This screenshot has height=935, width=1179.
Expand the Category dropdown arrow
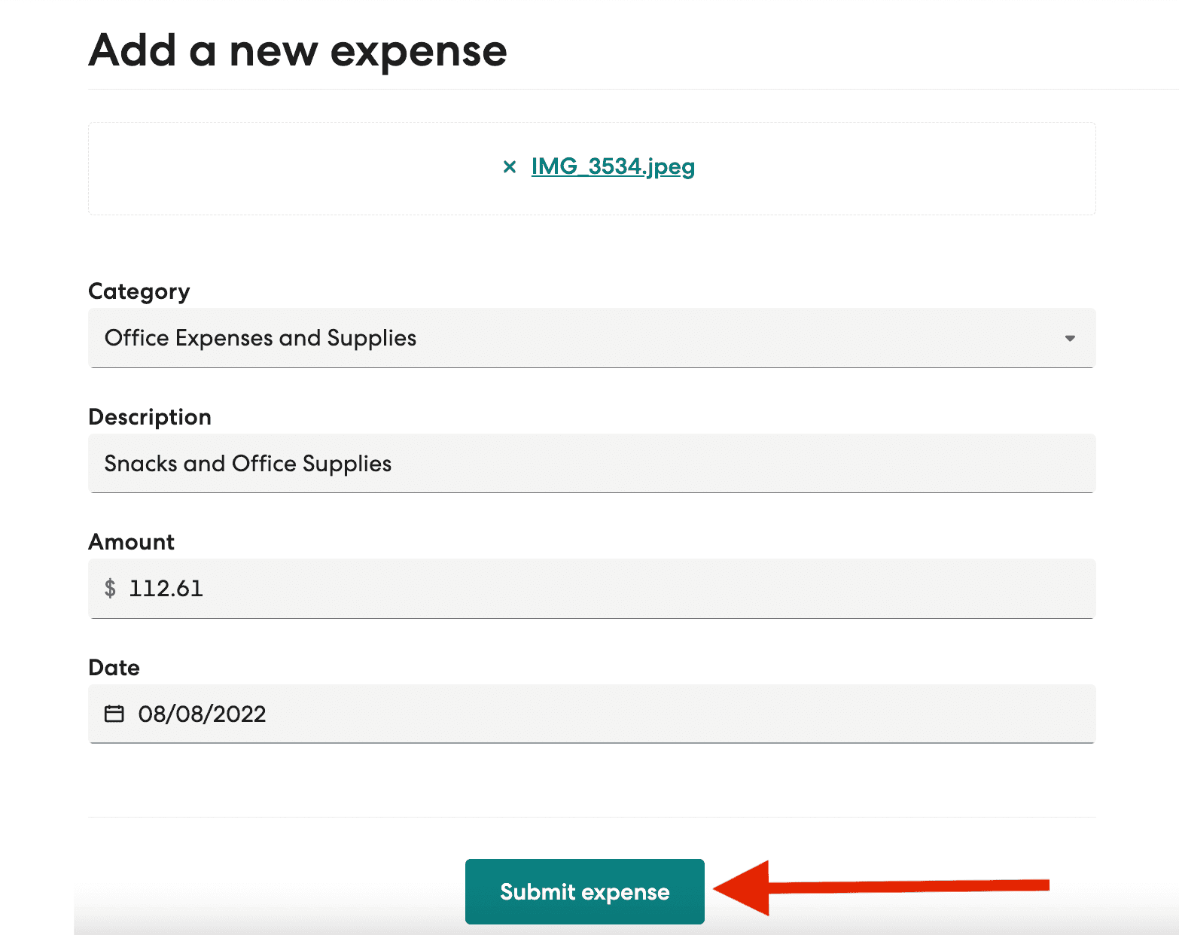pos(1069,338)
